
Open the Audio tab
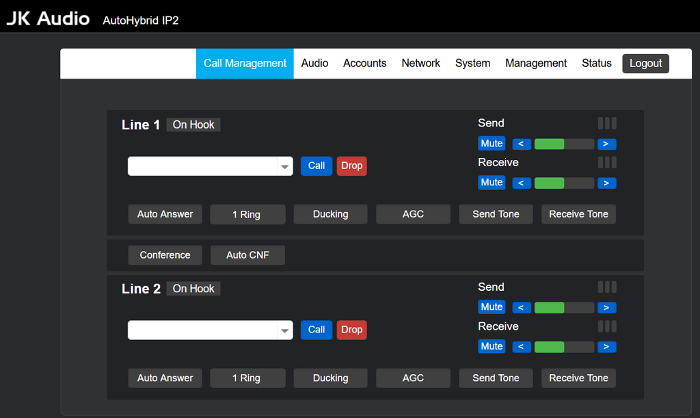[314, 63]
